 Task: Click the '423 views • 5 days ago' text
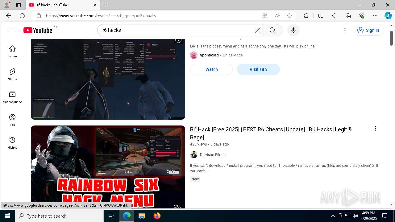click(210, 144)
